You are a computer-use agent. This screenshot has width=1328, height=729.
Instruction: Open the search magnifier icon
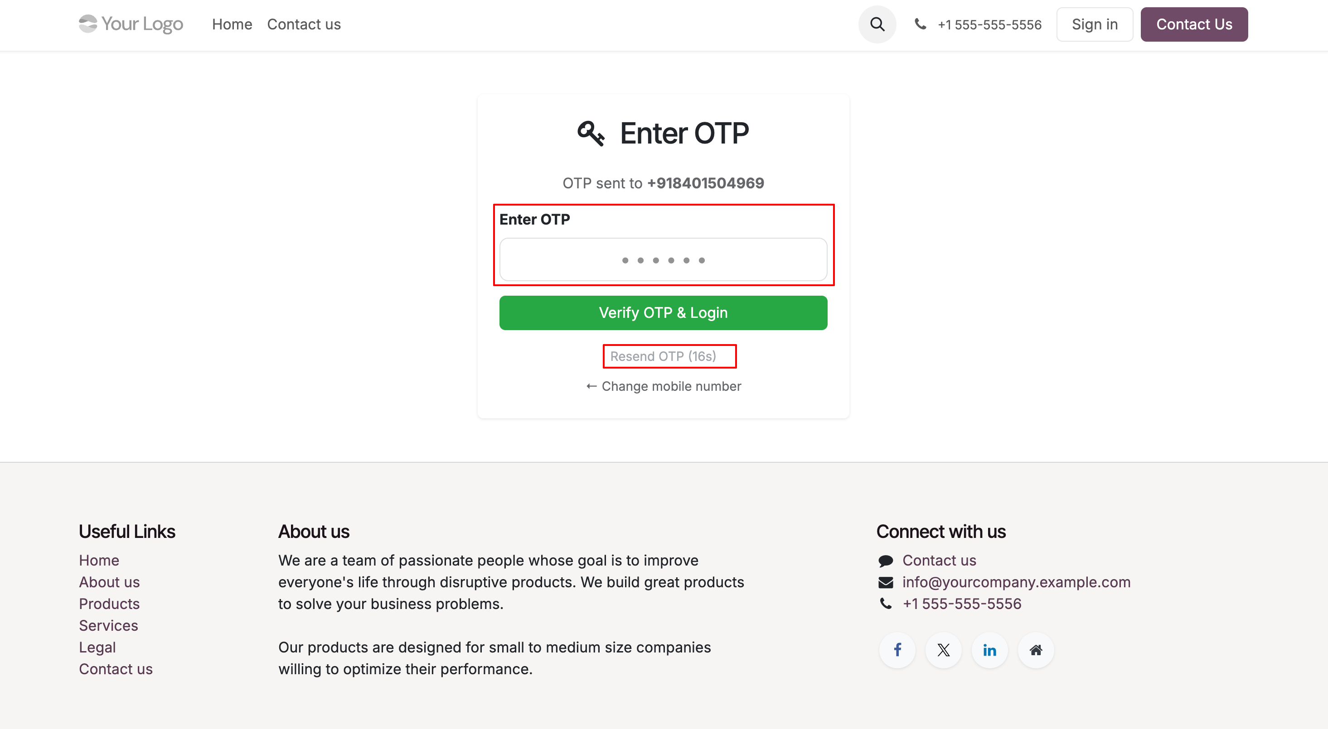point(877,24)
